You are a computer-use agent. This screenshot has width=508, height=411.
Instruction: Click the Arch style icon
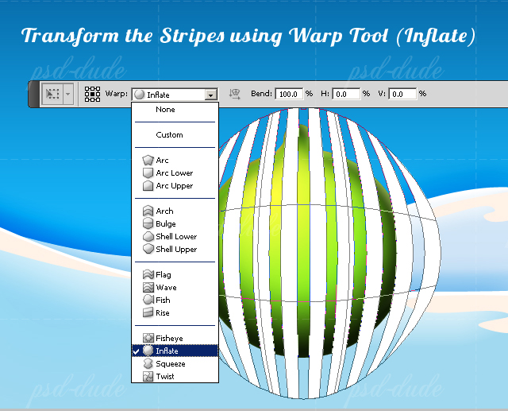tap(148, 211)
